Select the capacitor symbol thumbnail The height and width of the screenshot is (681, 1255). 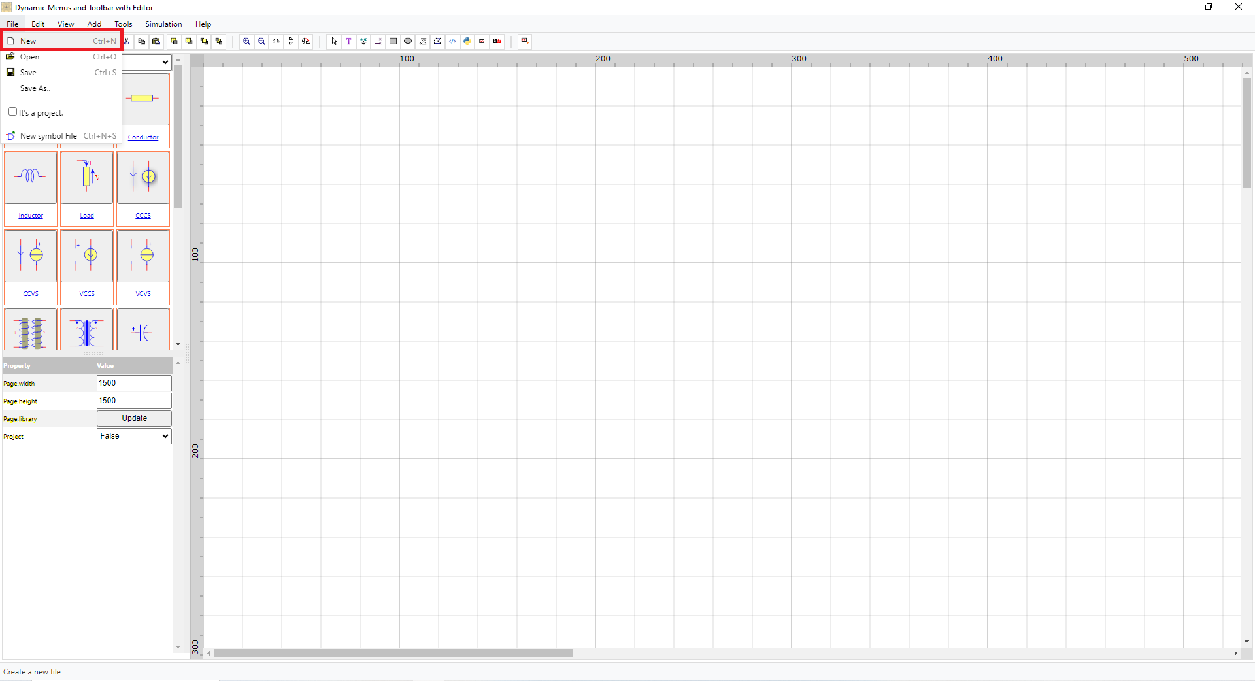(143, 331)
